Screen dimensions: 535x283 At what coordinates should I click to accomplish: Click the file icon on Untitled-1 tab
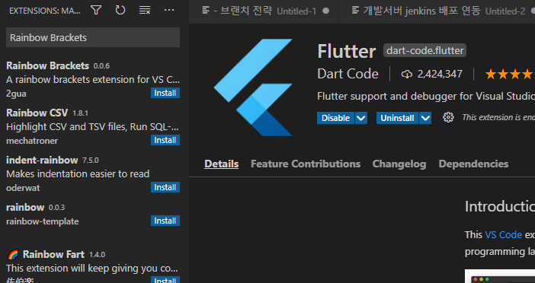point(206,11)
